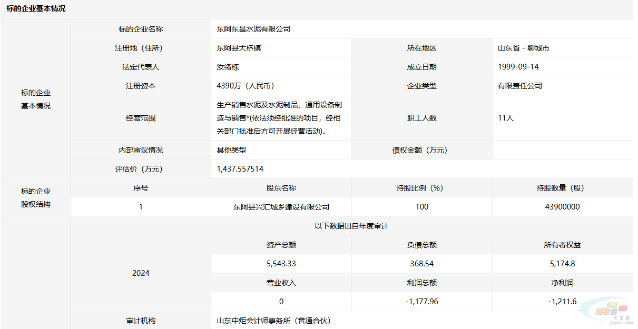This screenshot has width=638, height=329.
Task: Select legal representative name 汝绪栋
Action: [x=228, y=67]
